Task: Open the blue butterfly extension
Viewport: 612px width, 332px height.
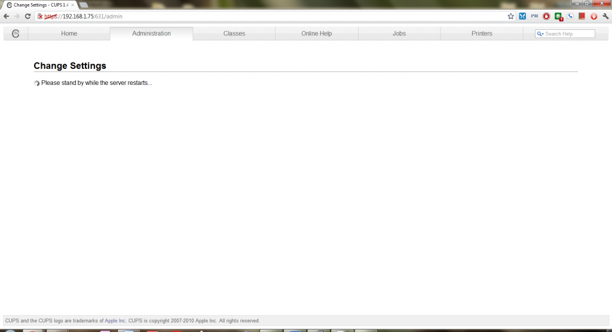Action: click(522, 16)
